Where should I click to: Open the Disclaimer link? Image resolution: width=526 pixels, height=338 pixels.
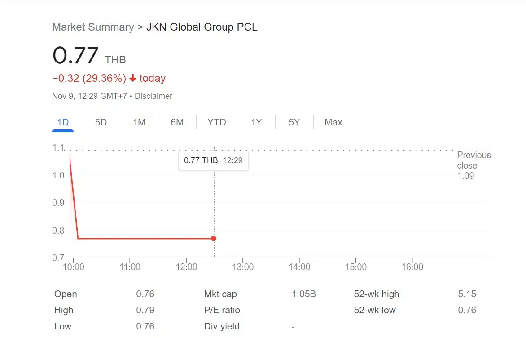(x=153, y=96)
